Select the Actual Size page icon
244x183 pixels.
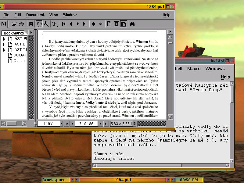point(109,24)
